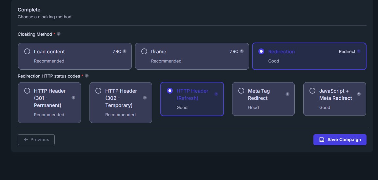The image size is (378, 180).
Task: Choose HTTP Header 302 Temporary radio
Action: (98, 91)
